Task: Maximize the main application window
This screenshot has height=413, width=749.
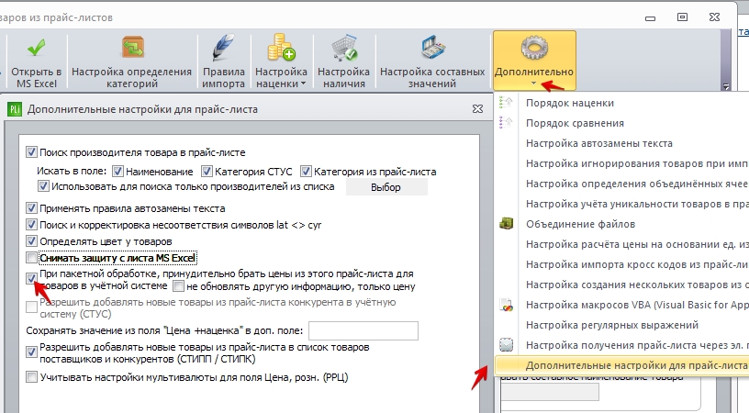Action: click(682, 17)
